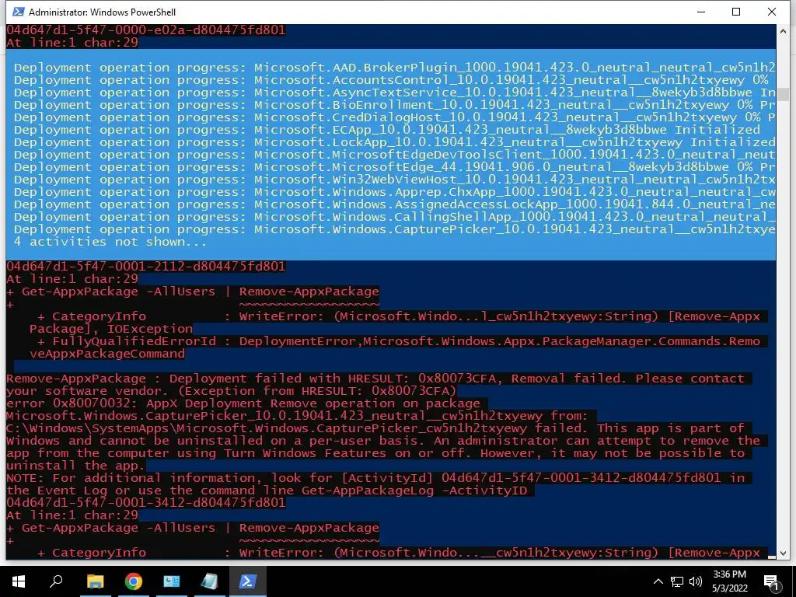796x597 pixels.
Task: Click the Microsoft.ECApp progress line
Action: [x=387, y=130]
